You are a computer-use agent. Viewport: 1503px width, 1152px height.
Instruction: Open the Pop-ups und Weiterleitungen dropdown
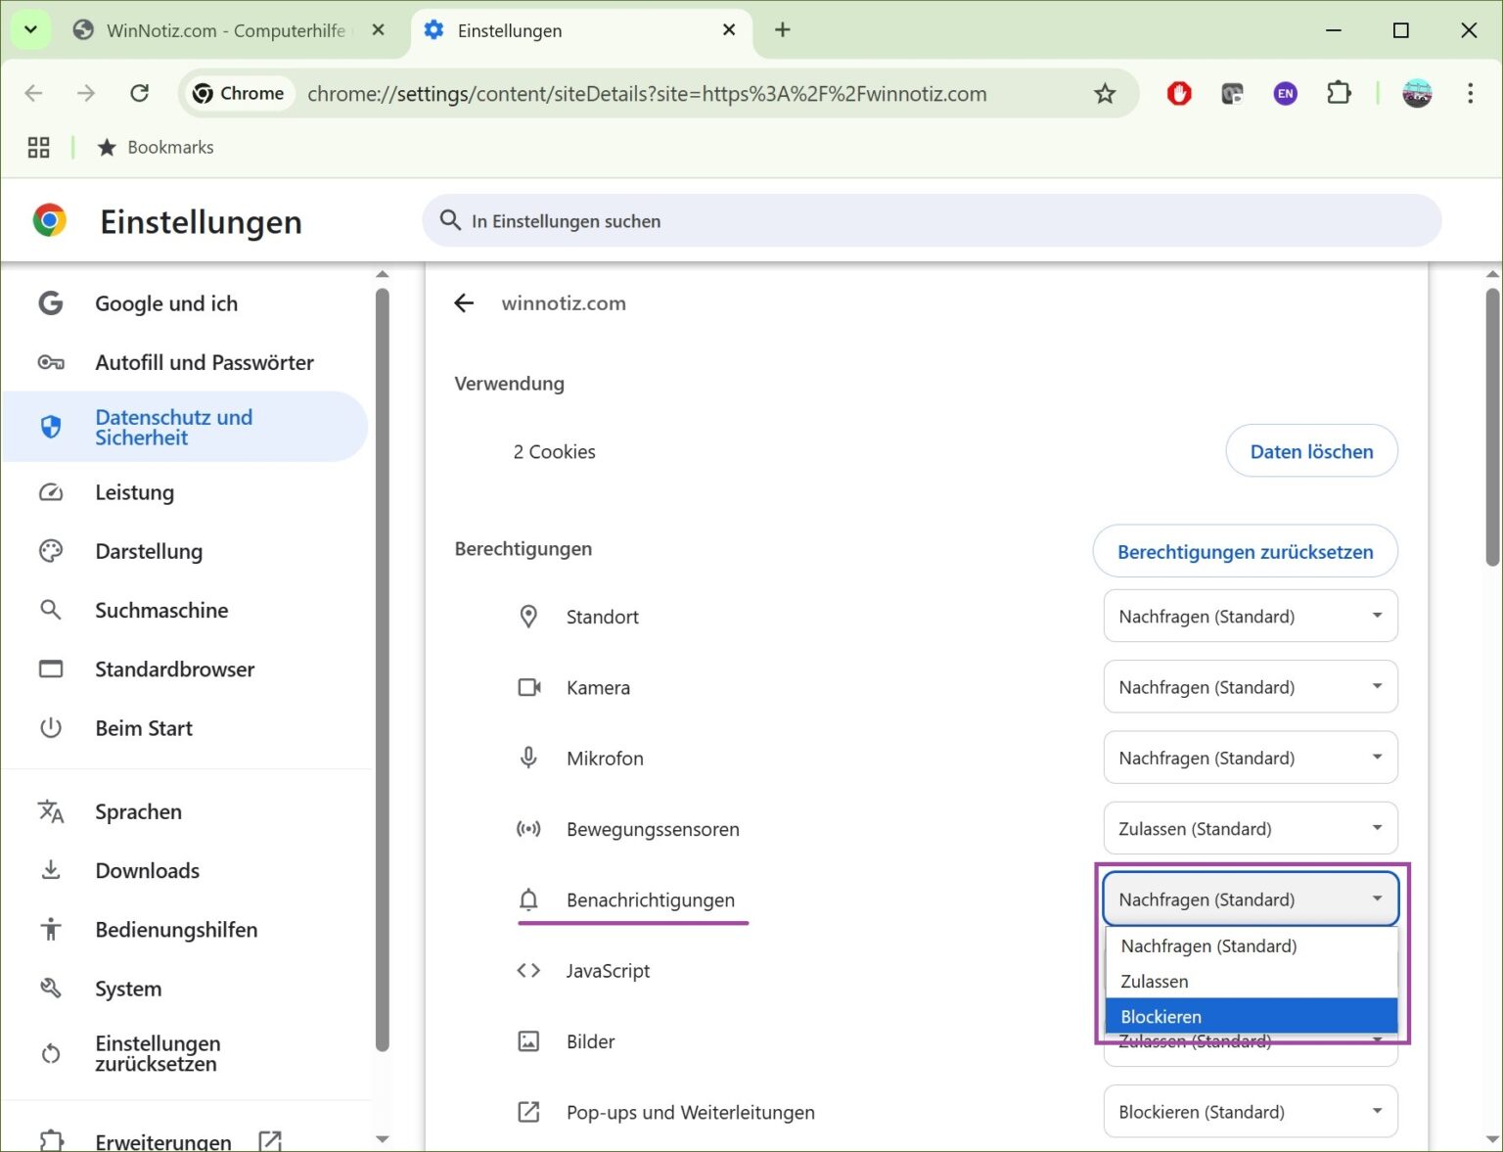pos(1251,1112)
